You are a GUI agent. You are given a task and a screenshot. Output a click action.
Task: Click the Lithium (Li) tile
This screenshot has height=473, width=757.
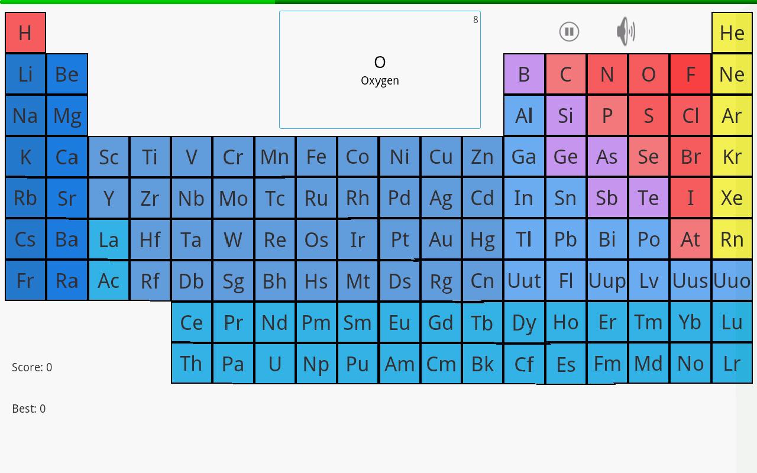25,74
